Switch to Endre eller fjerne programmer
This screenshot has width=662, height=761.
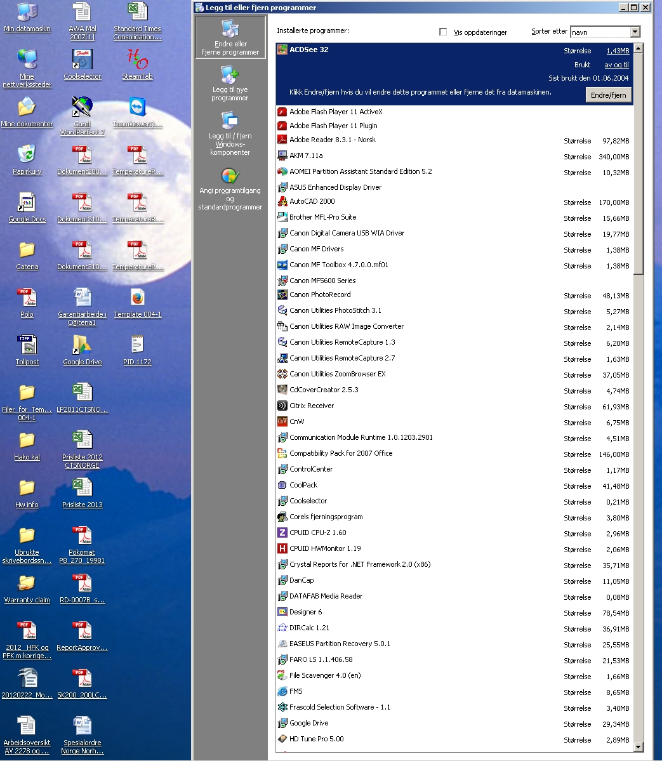pos(230,37)
